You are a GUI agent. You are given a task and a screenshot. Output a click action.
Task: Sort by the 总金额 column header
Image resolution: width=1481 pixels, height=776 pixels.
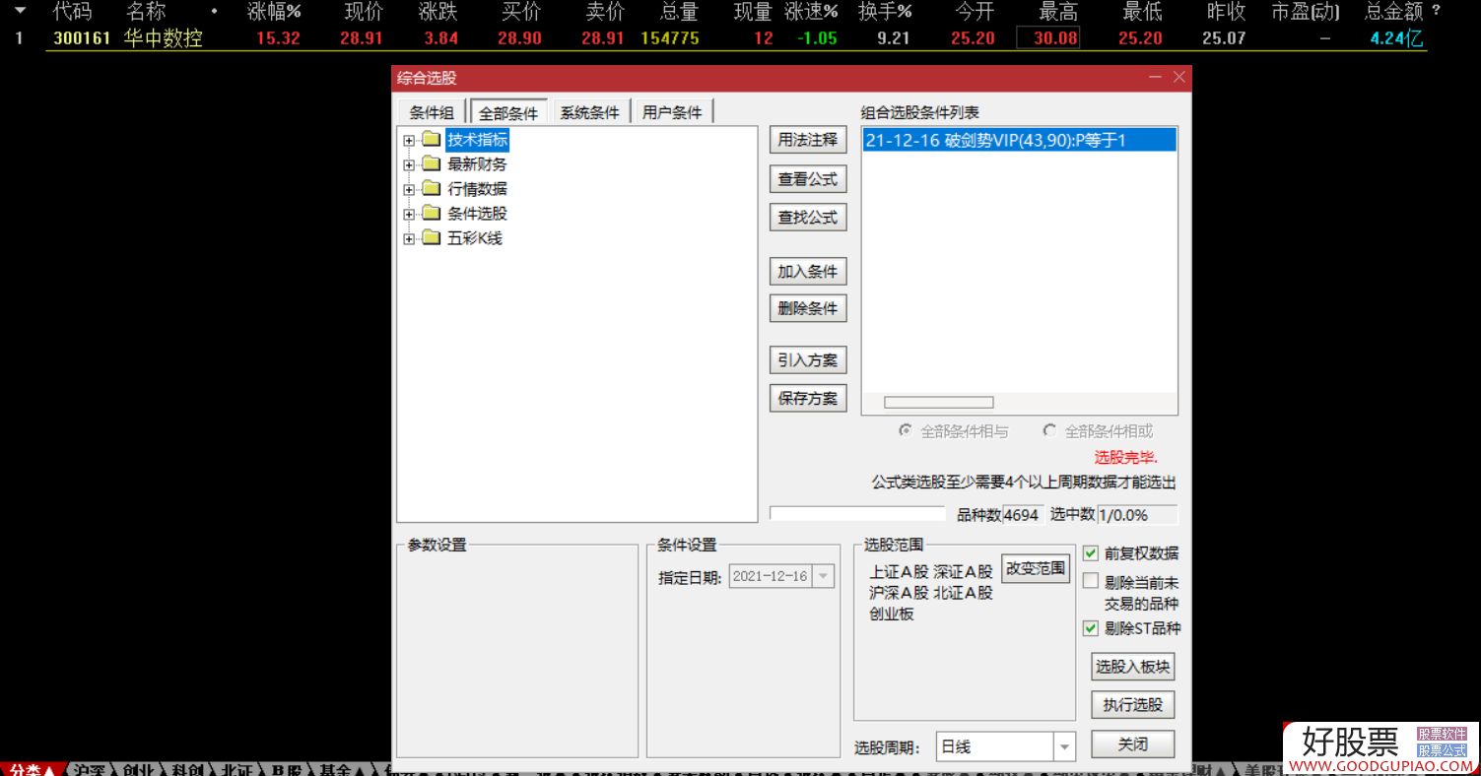point(1394,12)
